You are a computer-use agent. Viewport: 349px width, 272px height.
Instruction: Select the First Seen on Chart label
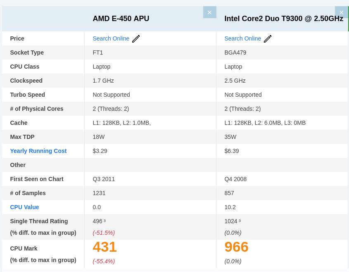point(37,179)
